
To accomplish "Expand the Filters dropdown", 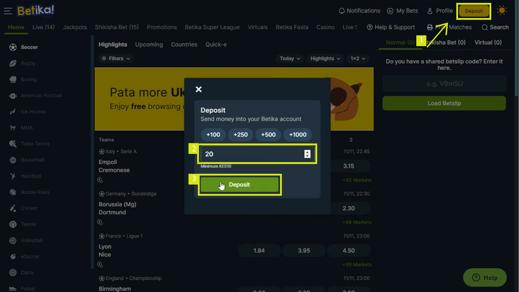I will click(x=116, y=58).
